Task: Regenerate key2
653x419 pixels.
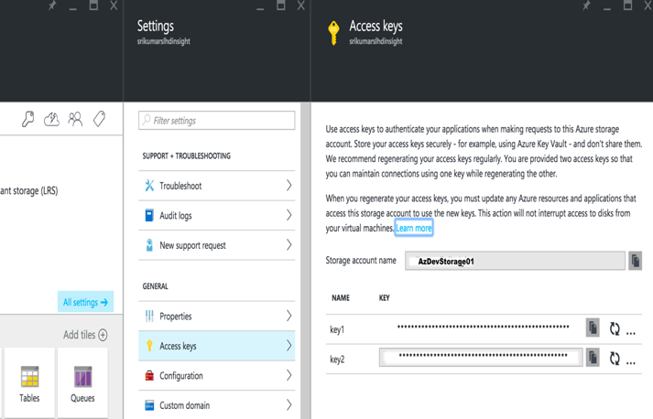Action: (x=615, y=359)
